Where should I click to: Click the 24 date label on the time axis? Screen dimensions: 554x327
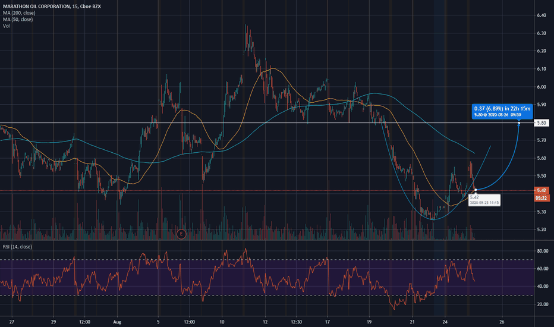pos(445,322)
